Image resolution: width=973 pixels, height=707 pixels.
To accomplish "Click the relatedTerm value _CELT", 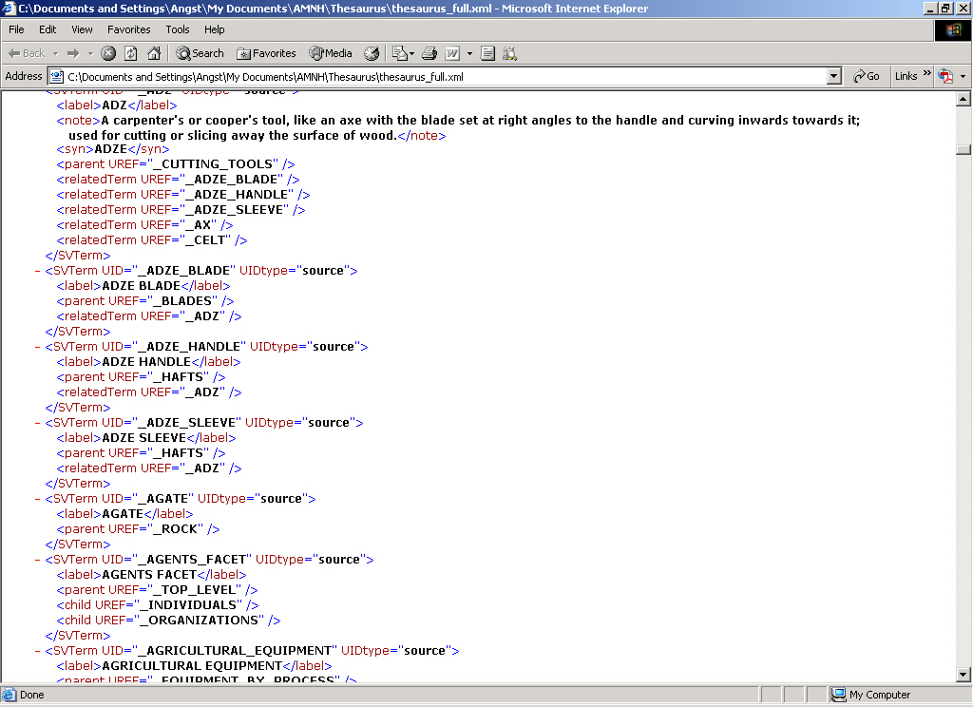I will (206, 240).
